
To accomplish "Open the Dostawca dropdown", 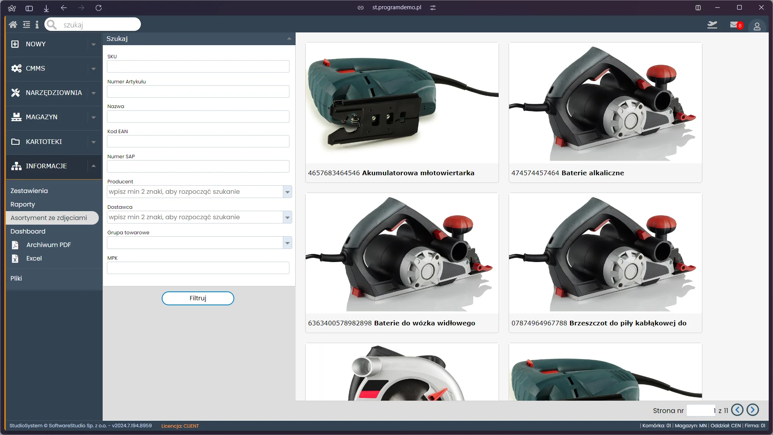I will click(x=287, y=217).
